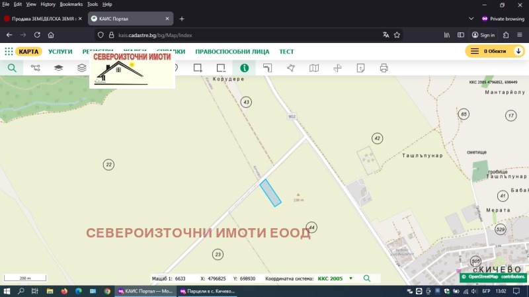Bookmark this page with the star icon
Image resolution: width=529 pixels, height=297 pixels.
click(397, 34)
